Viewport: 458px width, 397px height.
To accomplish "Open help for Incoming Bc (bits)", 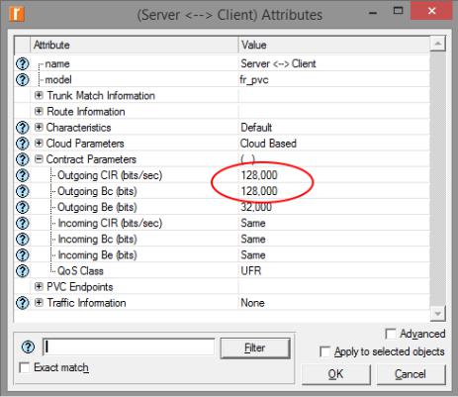I will coord(23,239).
